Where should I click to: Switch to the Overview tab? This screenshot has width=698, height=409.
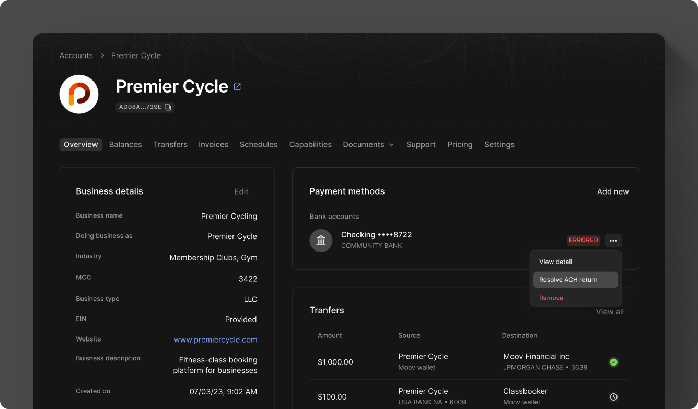(x=81, y=145)
